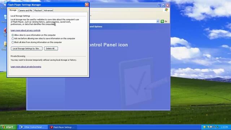Switch to Flash Player Settings taskbar button
Screen dimensions: 231x130
pyautogui.click(x=62, y=127)
